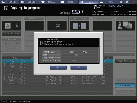Image resolution: width=137 pixels, height=103 pixels.
Task: Toggle Image Rotation OFF button
Action: (125, 80)
